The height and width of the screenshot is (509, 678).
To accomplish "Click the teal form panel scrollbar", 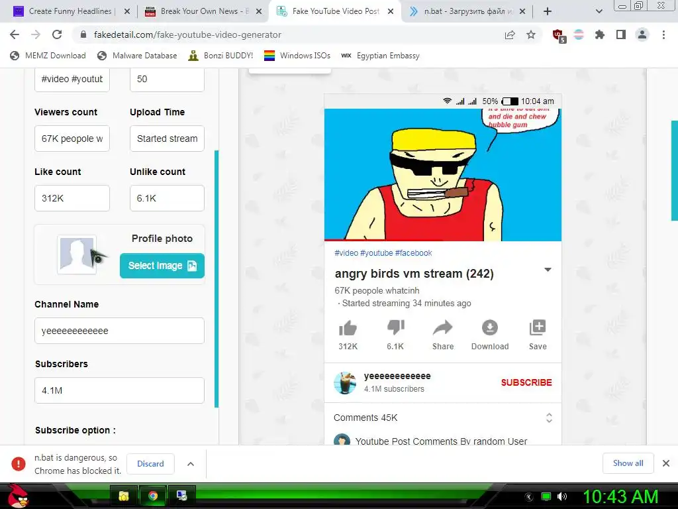I will pyautogui.click(x=217, y=279).
